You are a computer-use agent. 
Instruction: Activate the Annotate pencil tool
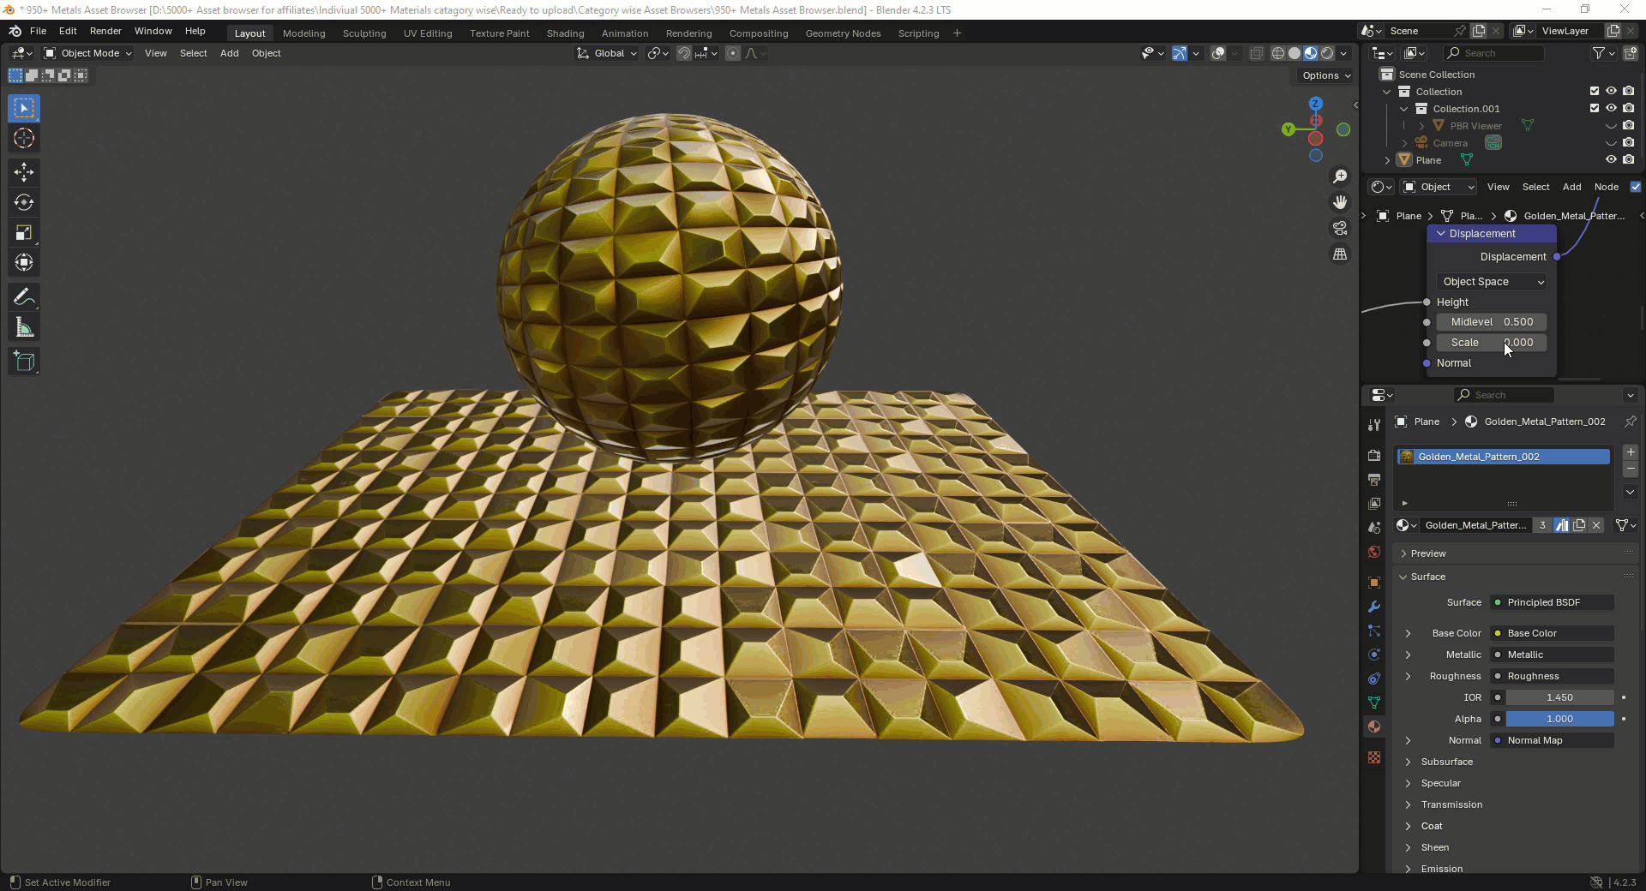click(x=24, y=297)
